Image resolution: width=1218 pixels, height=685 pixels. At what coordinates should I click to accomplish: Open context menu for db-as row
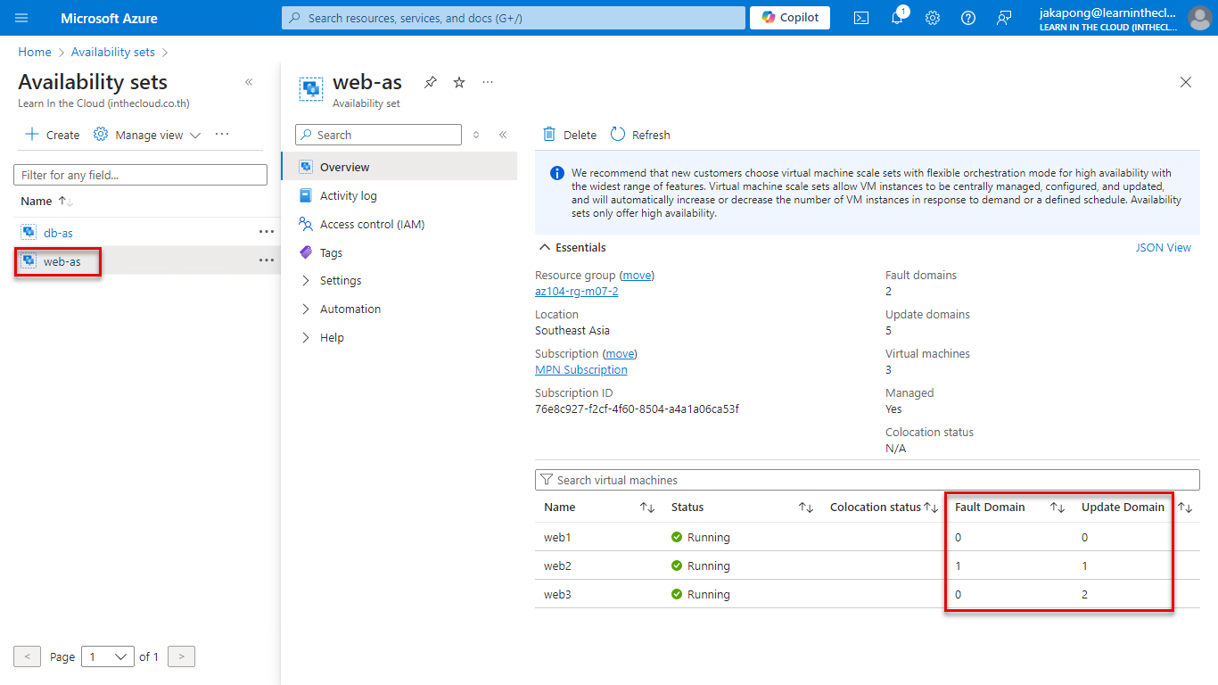click(266, 232)
